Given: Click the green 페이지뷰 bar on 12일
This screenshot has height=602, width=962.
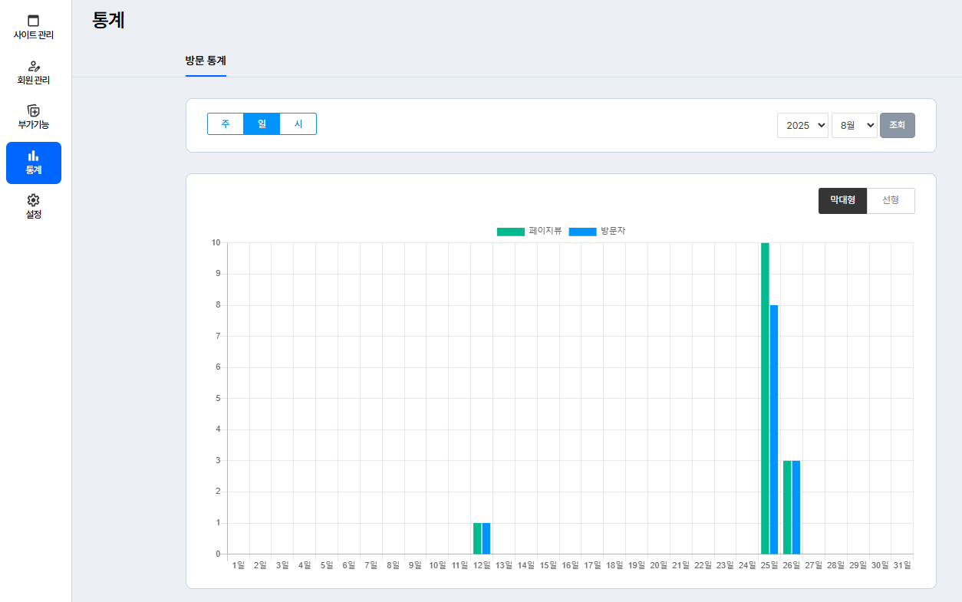Looking at the screenshot, I should pos(477,538).
